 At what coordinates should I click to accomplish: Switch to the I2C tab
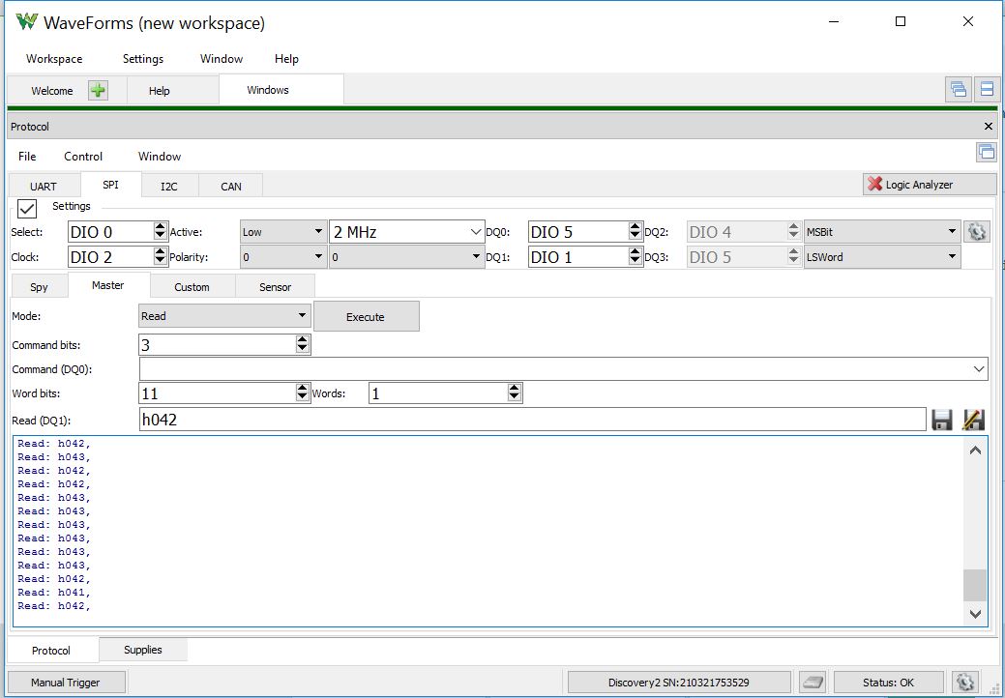click(169, 187)
